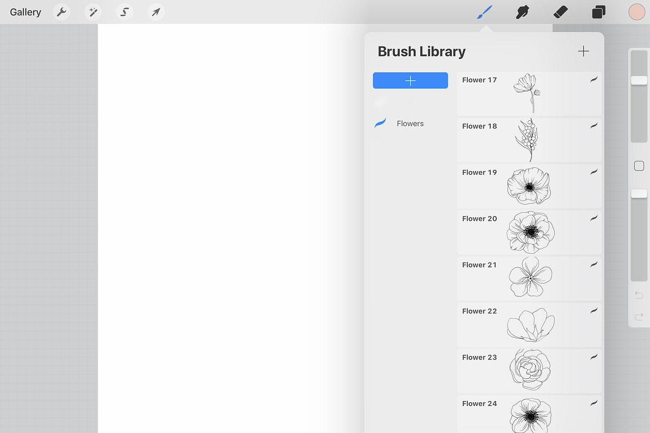Viewport: 650px width, 433px height.
Task: Click Flower 21 row's stroke mark icon
Action: click(594, 264)
